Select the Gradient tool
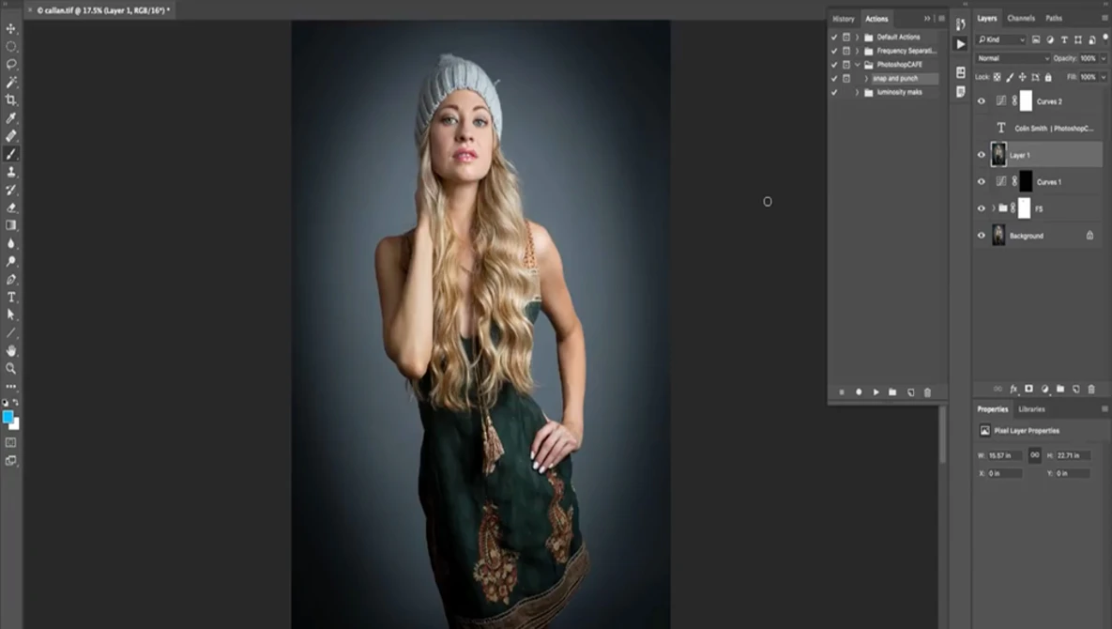 coord(11,225)
